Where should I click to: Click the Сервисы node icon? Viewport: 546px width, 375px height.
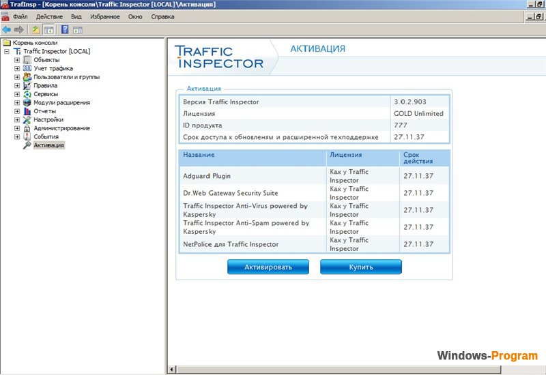click(x=27, y=94)
